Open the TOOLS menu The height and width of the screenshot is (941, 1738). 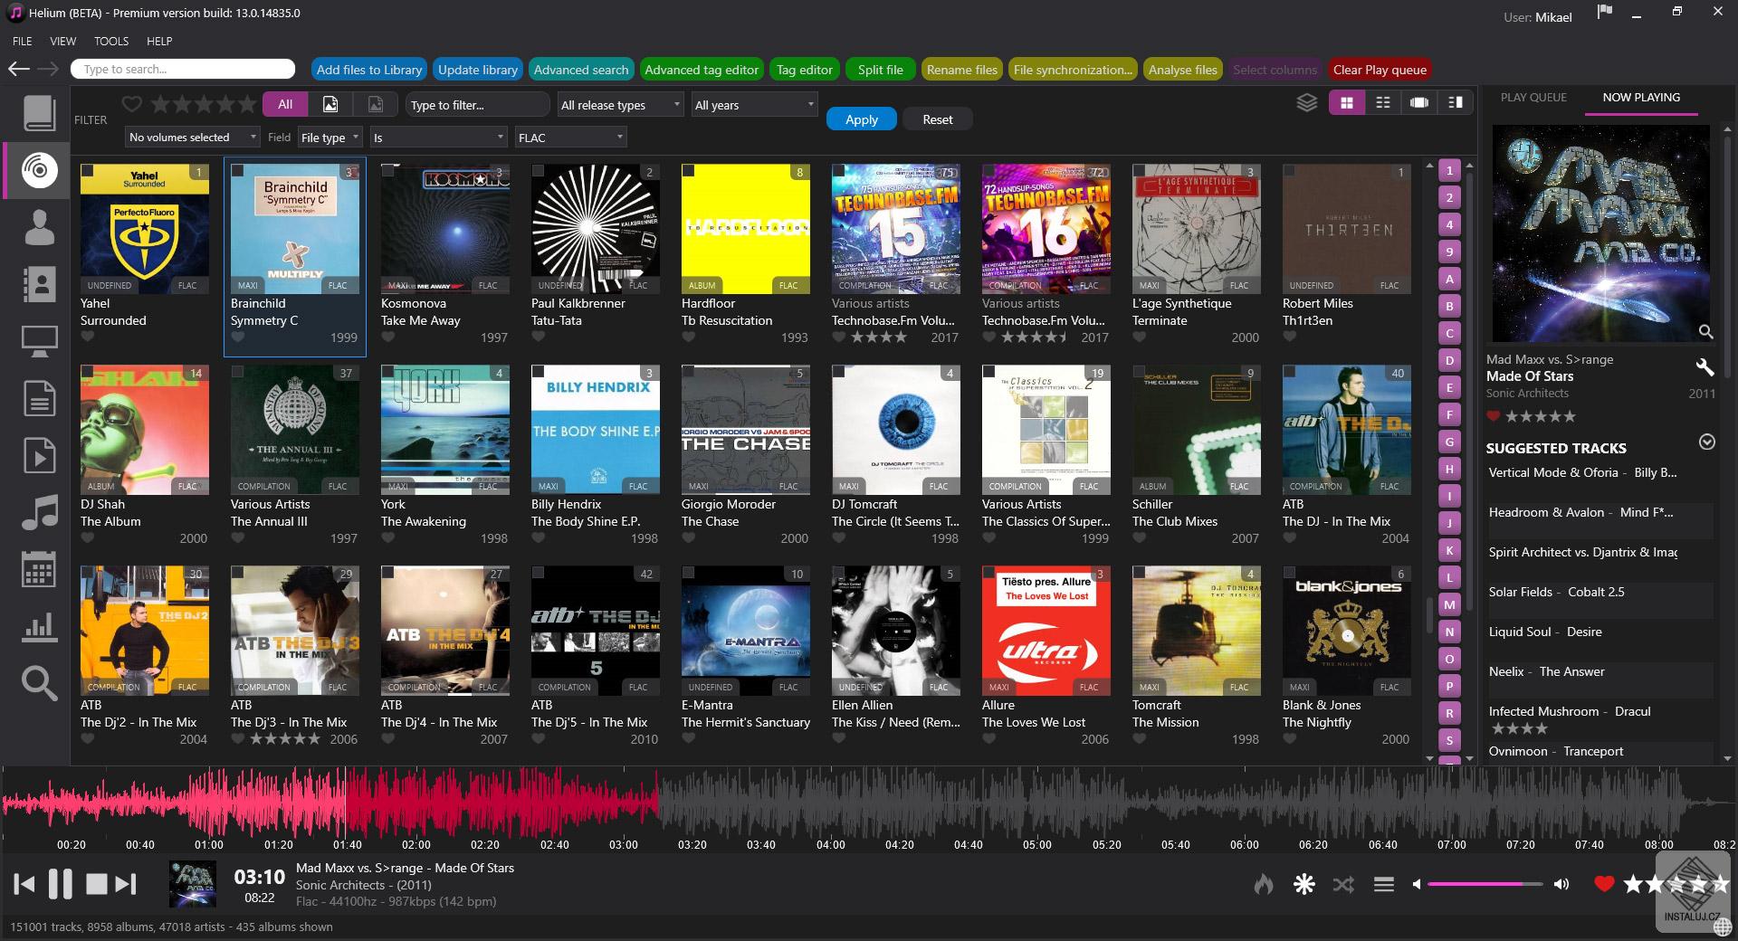pyautogui.click(x=111, y=41)
